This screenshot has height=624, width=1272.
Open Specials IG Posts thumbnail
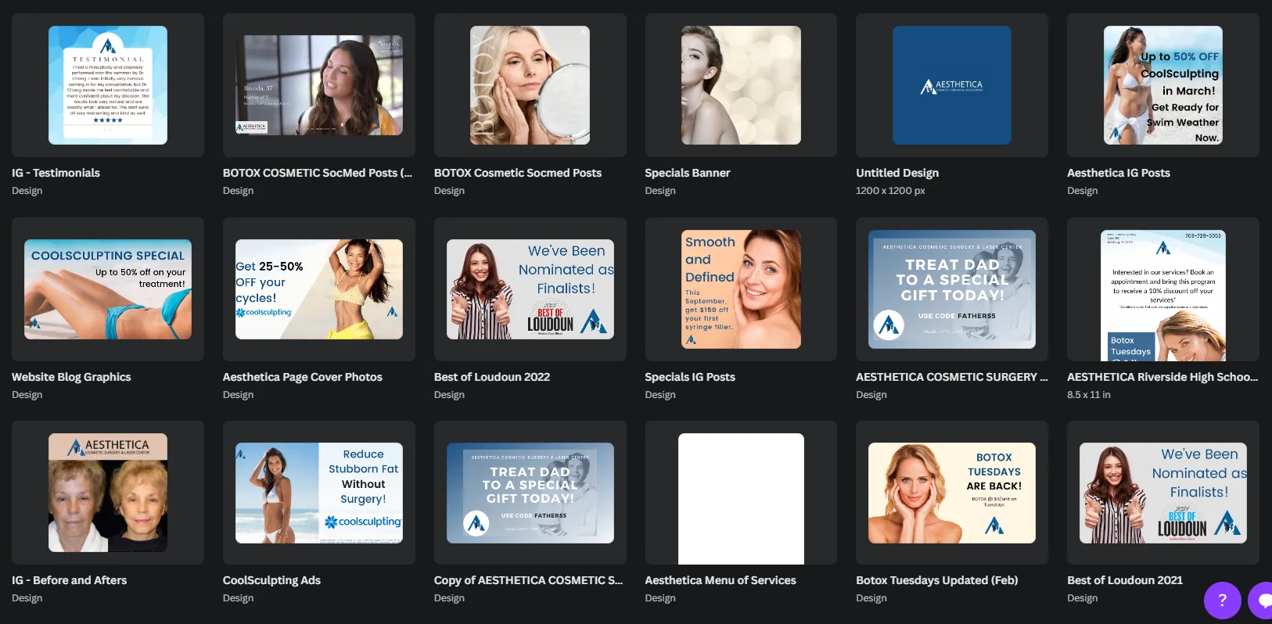click(x=741, y=289)
